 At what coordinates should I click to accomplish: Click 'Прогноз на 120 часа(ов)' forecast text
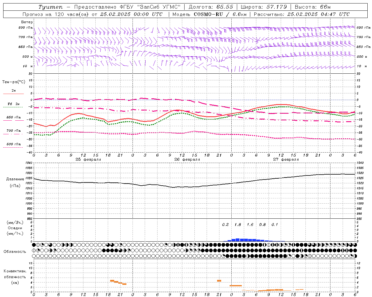(56, 14)
